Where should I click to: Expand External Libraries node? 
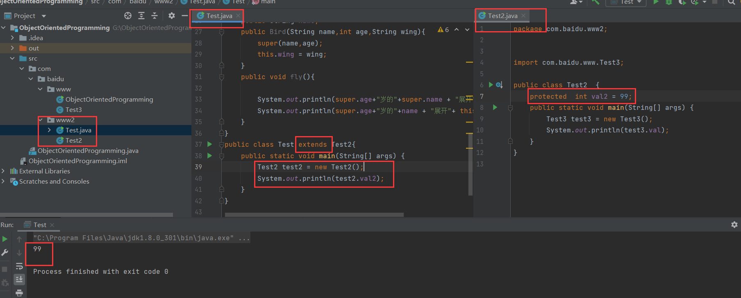tap(3, 171)
